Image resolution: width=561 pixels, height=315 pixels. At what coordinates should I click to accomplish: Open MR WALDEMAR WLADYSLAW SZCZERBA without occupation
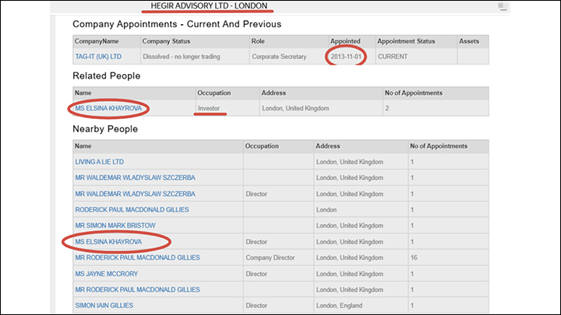[136, 177]
